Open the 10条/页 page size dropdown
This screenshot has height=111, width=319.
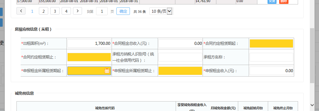pos(161,11)
